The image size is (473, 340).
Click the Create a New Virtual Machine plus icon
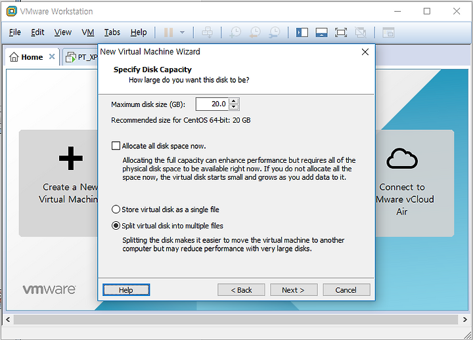pos(70,158)
